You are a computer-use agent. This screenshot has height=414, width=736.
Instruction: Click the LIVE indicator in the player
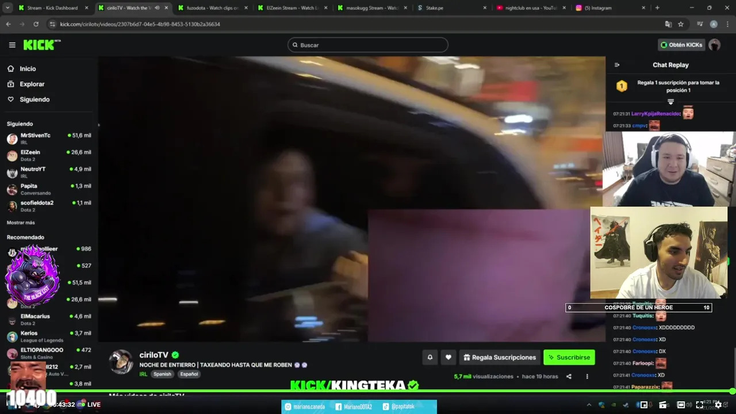point(90,405)
